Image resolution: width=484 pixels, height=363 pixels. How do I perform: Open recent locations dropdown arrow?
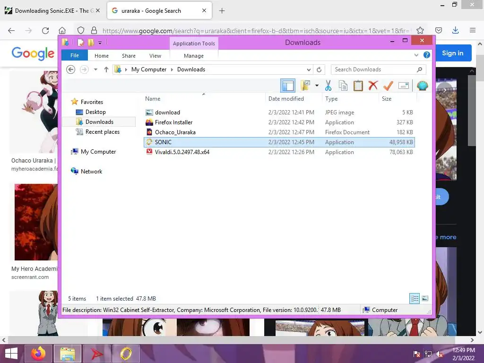coord(95,69)
